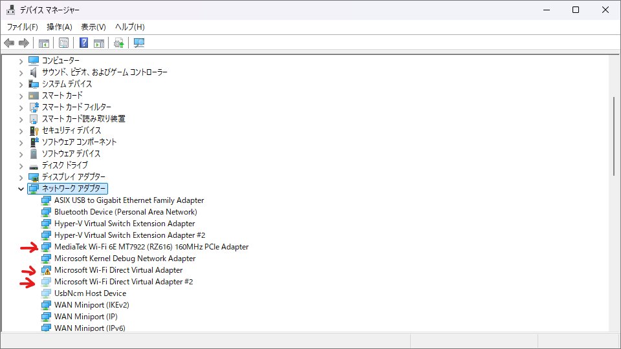621x349 pixels.
Task: Click MediaTek Wi-Fi 6E adapter icon
Action: point(47,247)
